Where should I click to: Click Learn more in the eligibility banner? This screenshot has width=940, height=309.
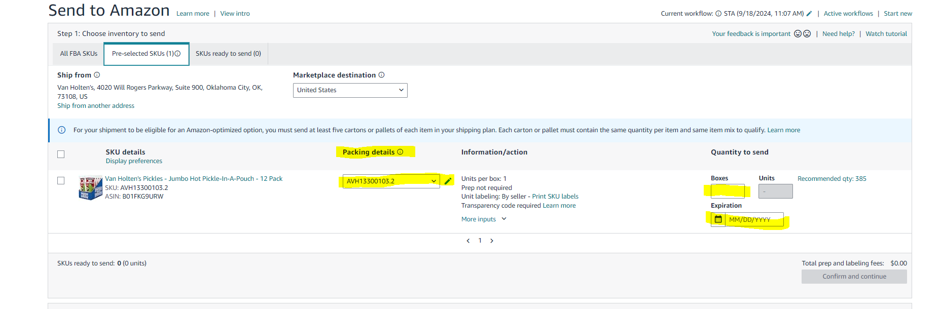coord(784,130)
